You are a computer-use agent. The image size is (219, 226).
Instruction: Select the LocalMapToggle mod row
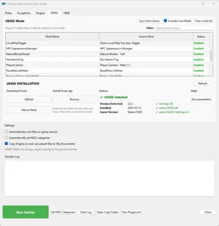point(108,43)
